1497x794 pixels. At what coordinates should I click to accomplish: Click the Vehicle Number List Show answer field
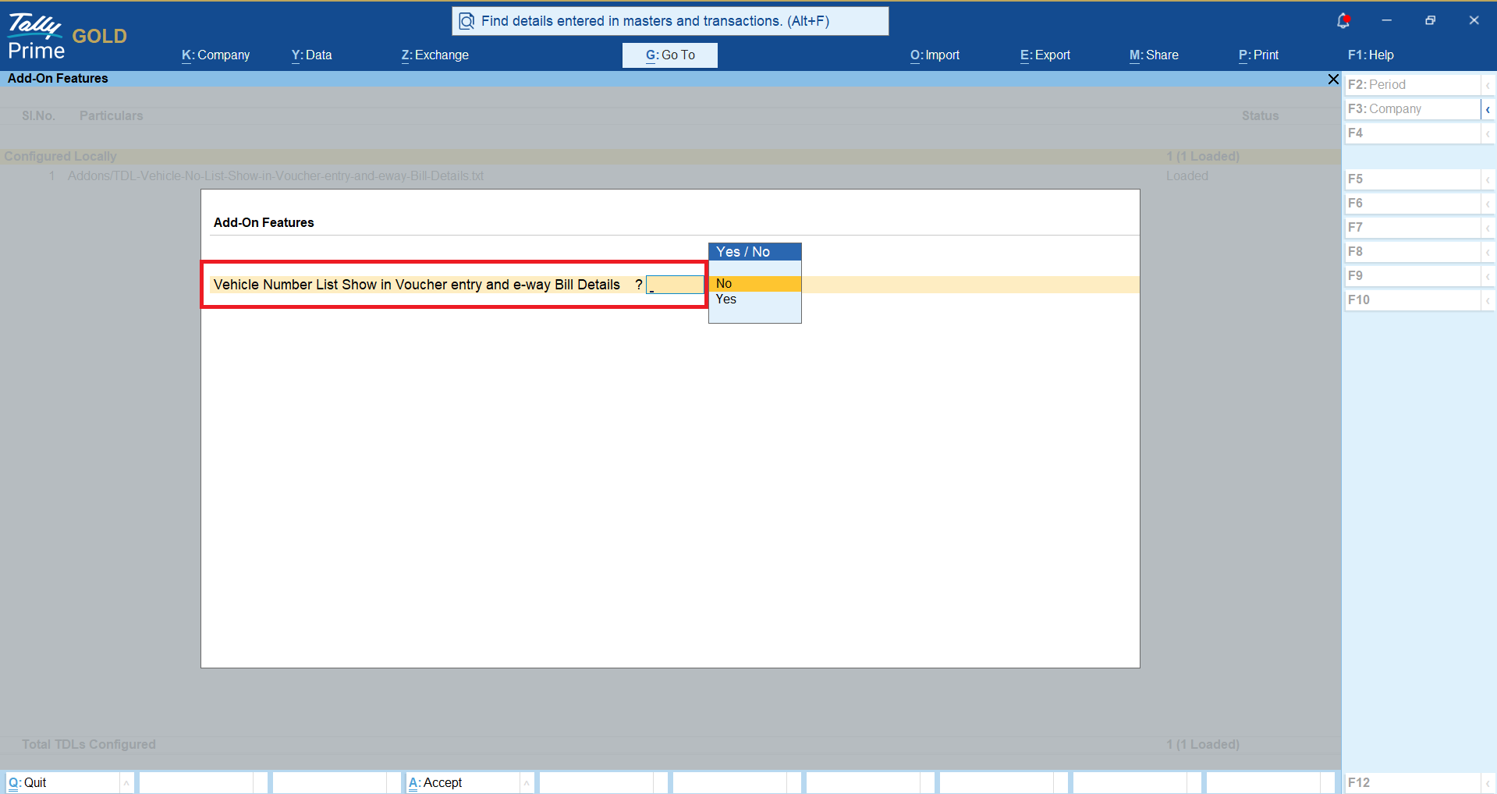675,285
